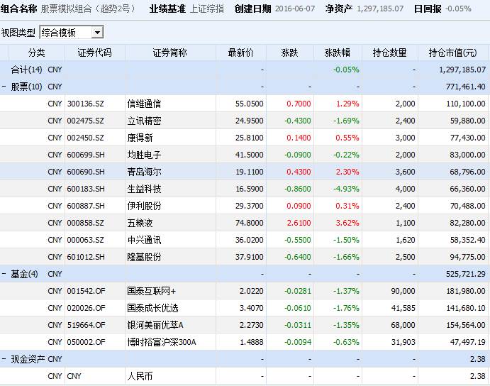Click total portfolio value in 合计 row
Image resolution: width=490 pixels, height=386 pixels.
pos(462,70)
